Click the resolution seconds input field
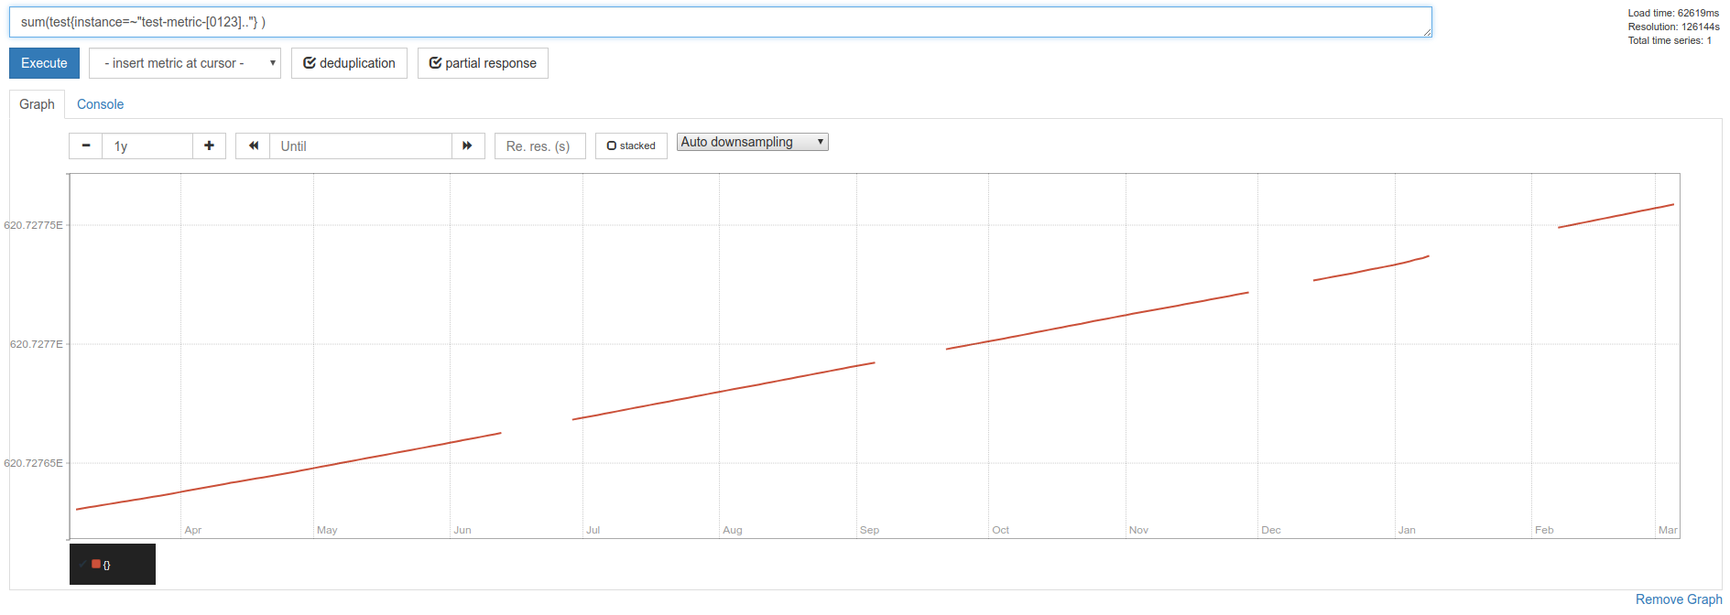Screen dimensions: 1730x615 pyautogui.click(x=540, y=146)
